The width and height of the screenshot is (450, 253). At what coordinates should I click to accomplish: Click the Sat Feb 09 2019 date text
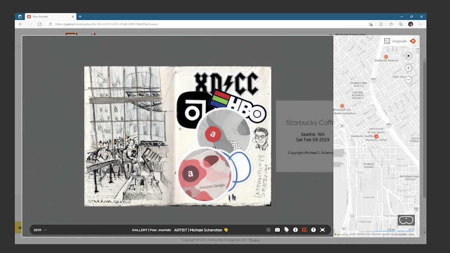click(313, 140)
